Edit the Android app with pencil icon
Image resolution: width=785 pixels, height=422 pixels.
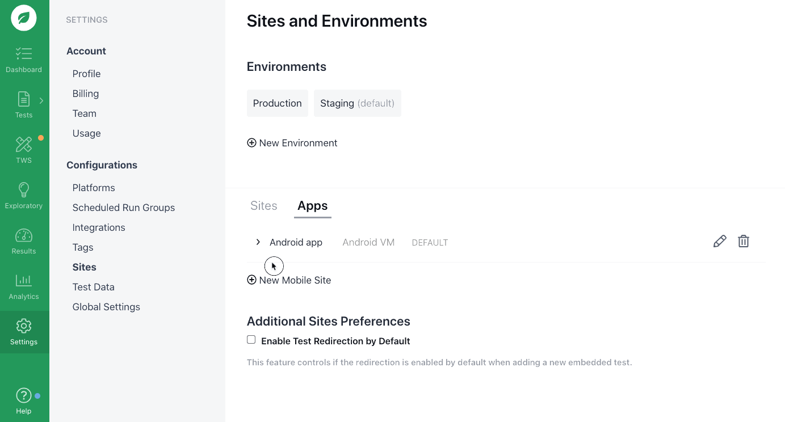pyautogui.click(x=720, y=242)
